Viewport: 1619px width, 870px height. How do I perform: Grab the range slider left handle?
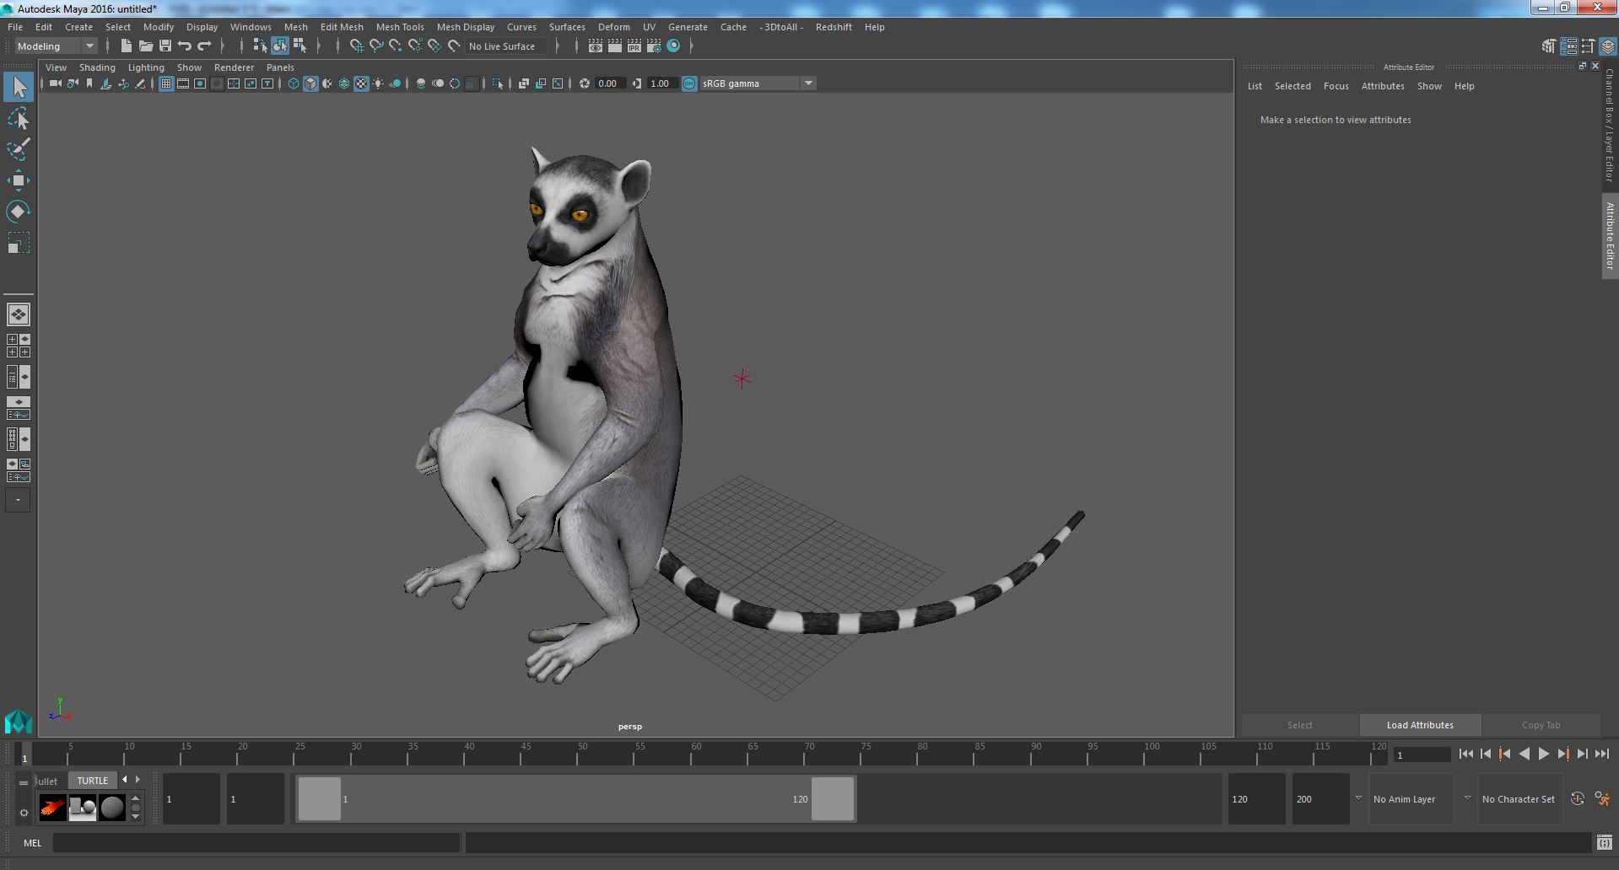pos(320,799)
